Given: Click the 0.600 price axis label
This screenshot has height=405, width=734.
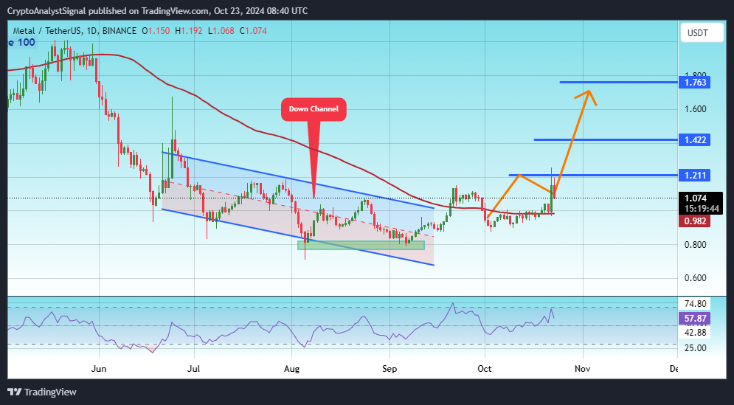Looking at the screenshot, I should coord(696,278).
